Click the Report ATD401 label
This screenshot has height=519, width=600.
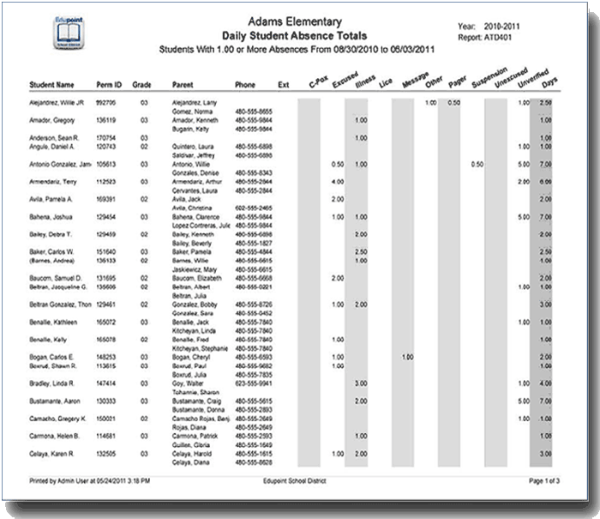point(484,38)
